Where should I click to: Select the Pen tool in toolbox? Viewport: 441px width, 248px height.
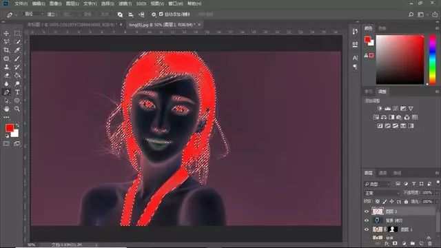tap(6, 92)
